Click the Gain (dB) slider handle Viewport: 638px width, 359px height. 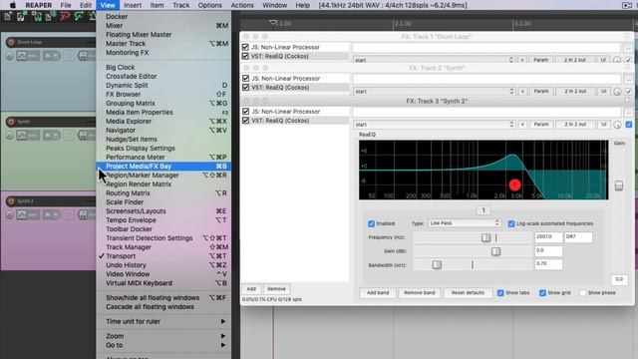pyautogui.click(x=495, y=251)
